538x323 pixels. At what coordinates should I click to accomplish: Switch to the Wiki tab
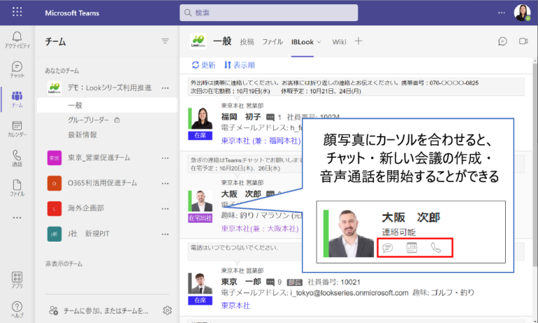point(339,41)
